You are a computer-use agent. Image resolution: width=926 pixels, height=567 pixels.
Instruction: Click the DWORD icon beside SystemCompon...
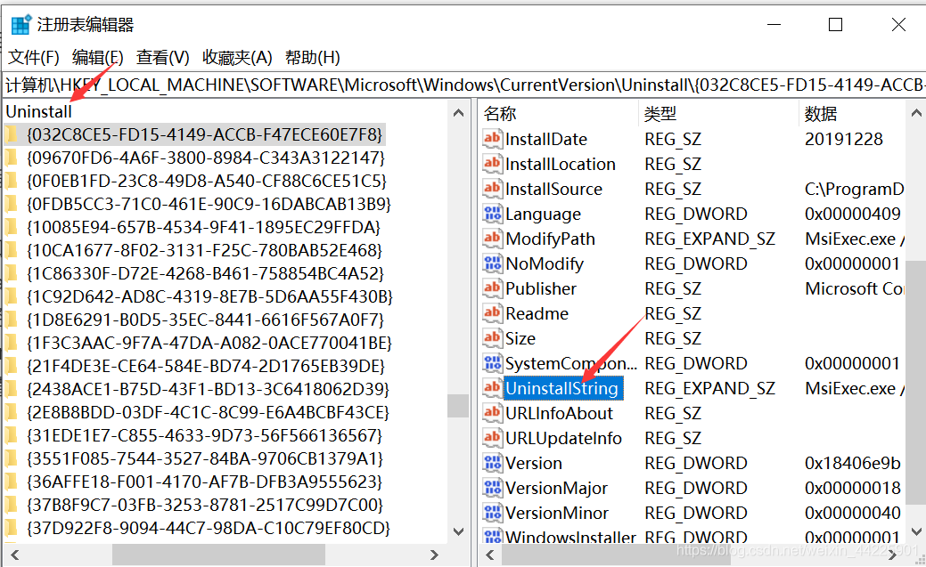pos(493,363)
